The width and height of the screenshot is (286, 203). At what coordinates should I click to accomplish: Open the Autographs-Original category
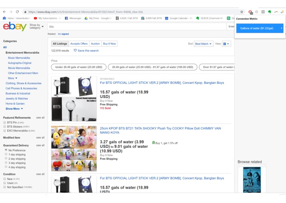[x=20, y=63]
